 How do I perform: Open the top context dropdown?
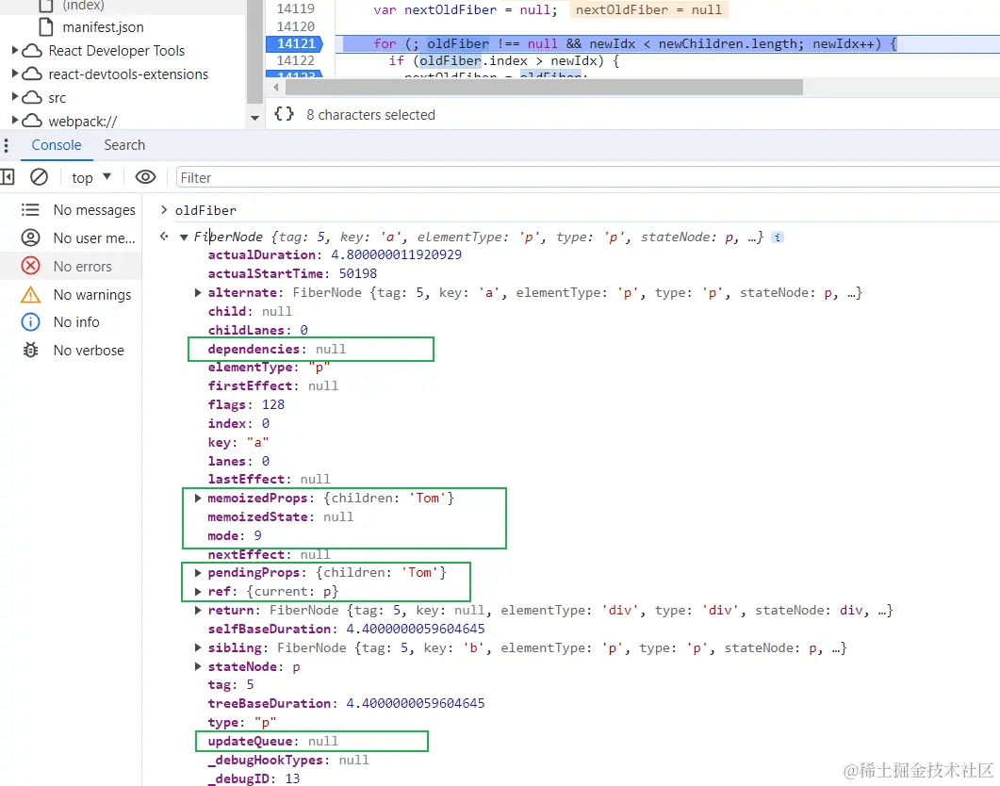(x=91, y=177)
